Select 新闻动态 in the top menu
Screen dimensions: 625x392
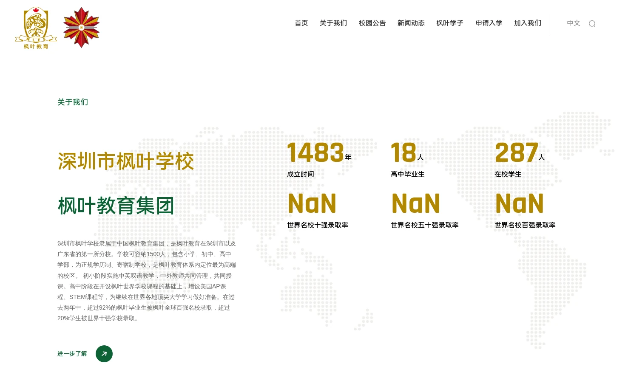point(411,23)
